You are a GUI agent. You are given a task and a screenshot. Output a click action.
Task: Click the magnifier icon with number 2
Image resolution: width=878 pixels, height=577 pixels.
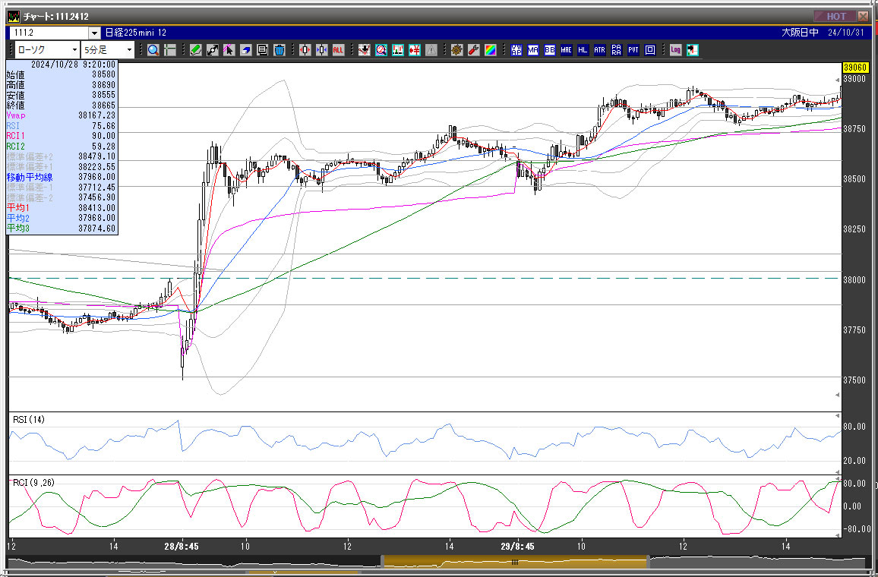(381, 50)
